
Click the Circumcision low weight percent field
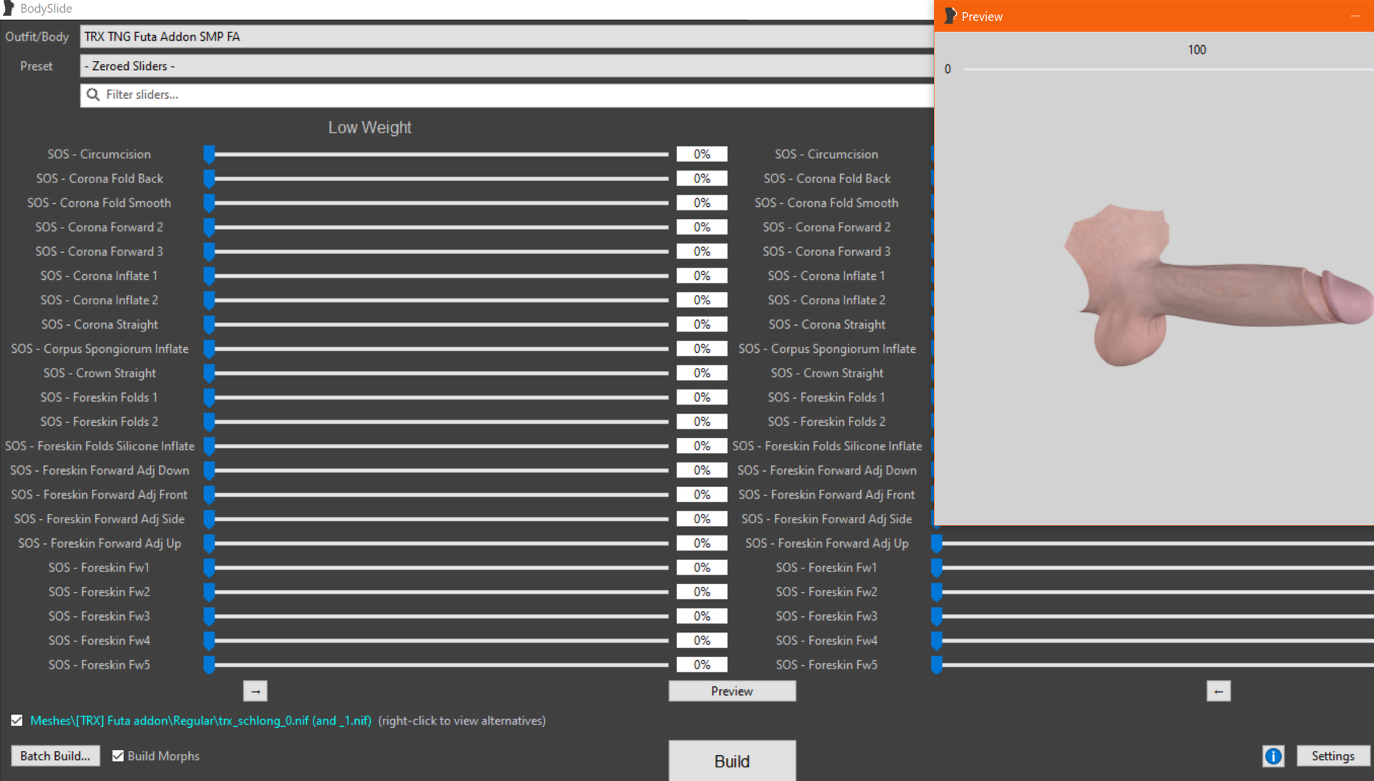point(702,154)
